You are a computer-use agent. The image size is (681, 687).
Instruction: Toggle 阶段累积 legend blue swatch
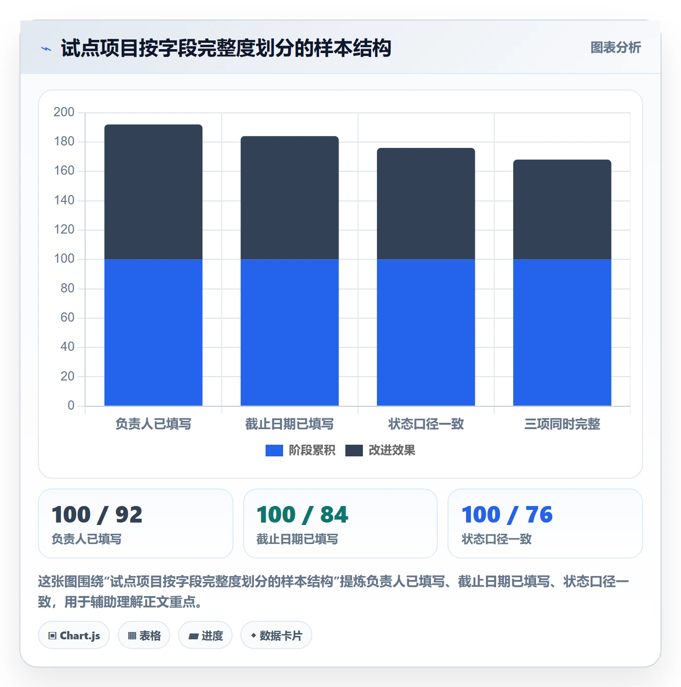click(x=274, y=451)
